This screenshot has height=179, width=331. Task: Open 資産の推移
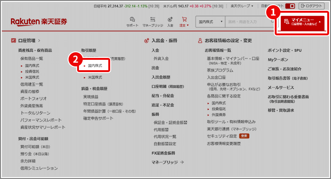(x=30, y=91)
